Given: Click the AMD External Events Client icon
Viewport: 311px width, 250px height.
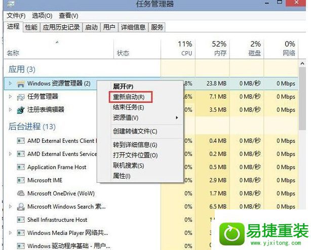Looking at the screenshot, I should [x=21, y=141].
